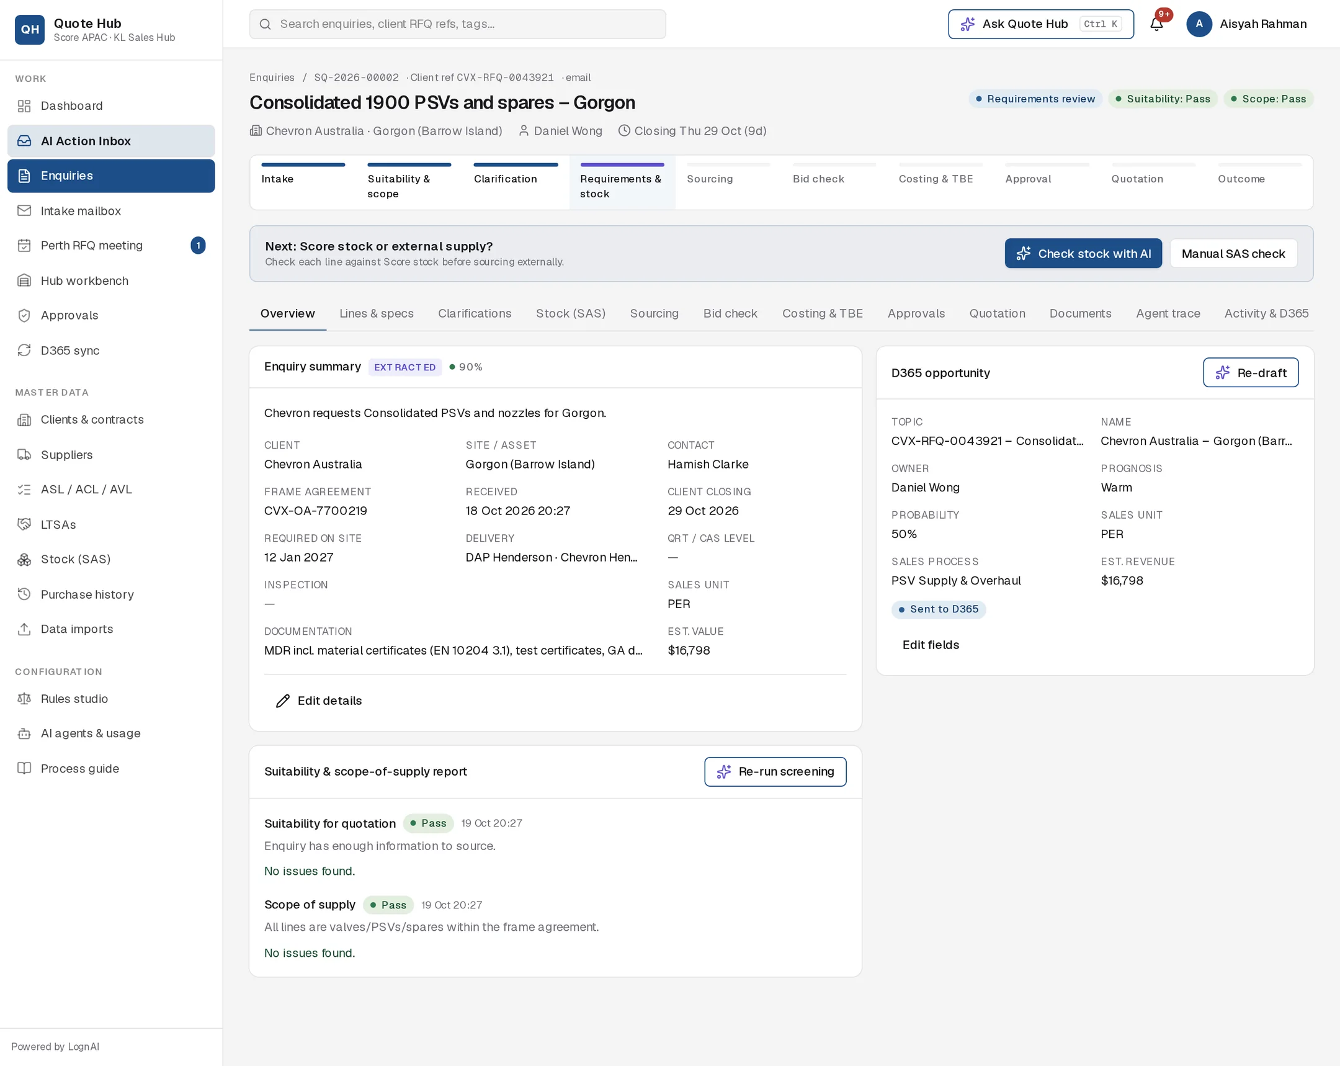This screenshot has height=1066, width=1340.
Task: Click the Enquiries breadcrumb link
Action: click(272, 78)
